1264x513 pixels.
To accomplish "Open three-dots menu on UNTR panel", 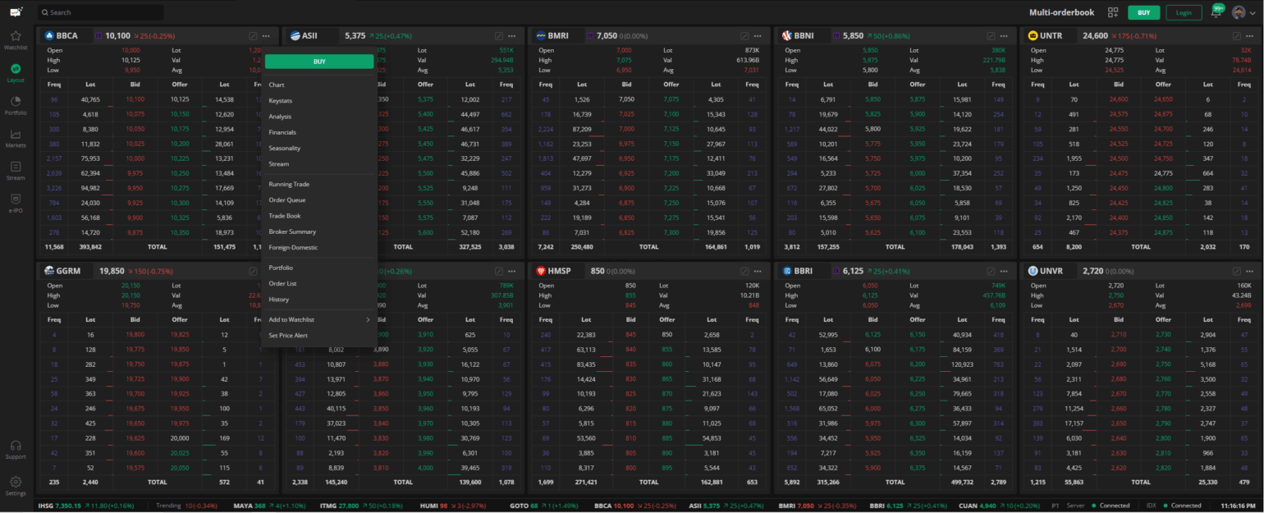I will point(1249,36).
